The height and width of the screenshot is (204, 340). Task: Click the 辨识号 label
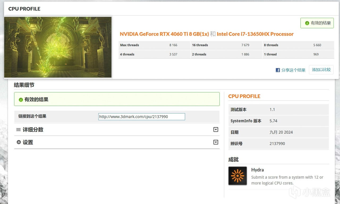point(236,144)
